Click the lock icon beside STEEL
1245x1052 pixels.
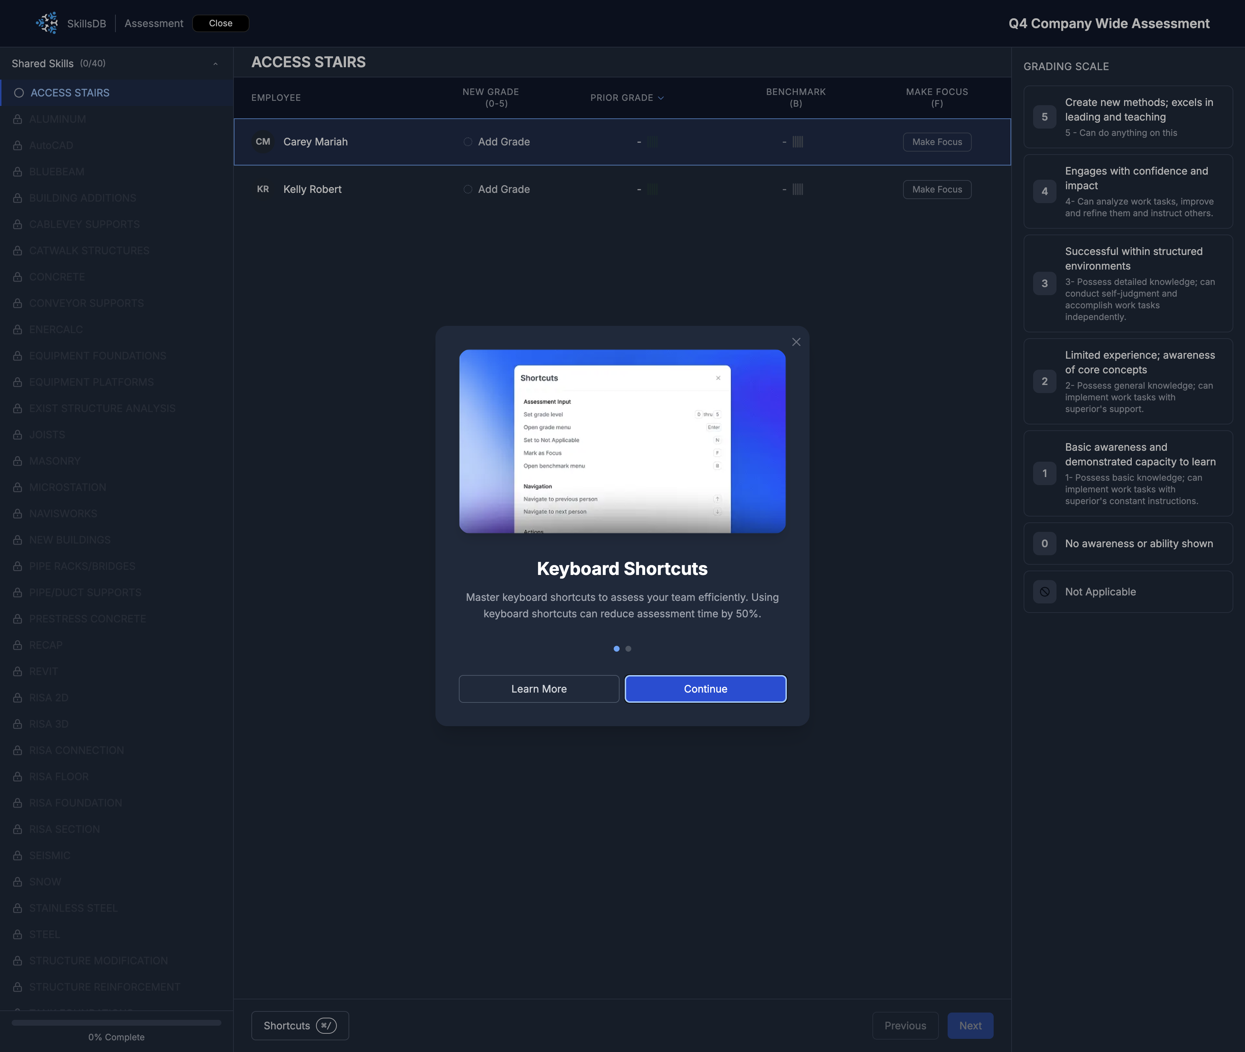click(x=18, y=934)
